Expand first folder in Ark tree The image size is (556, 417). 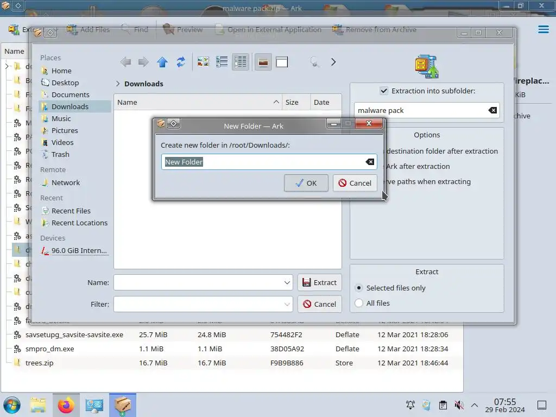point(7,66)
